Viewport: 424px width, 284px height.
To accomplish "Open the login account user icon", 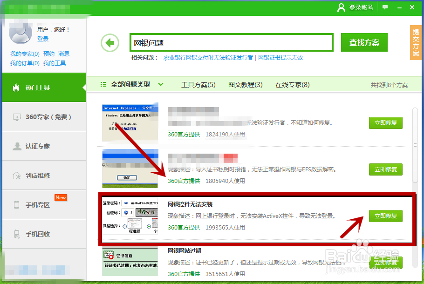I will click(x=341, y=7).
